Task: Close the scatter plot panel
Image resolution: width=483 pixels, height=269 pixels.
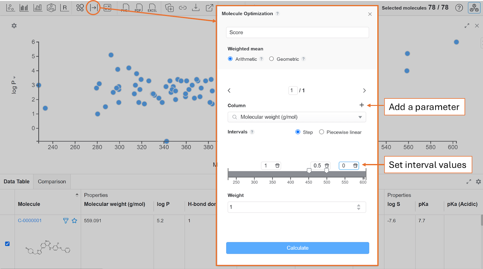Action: 477,26
